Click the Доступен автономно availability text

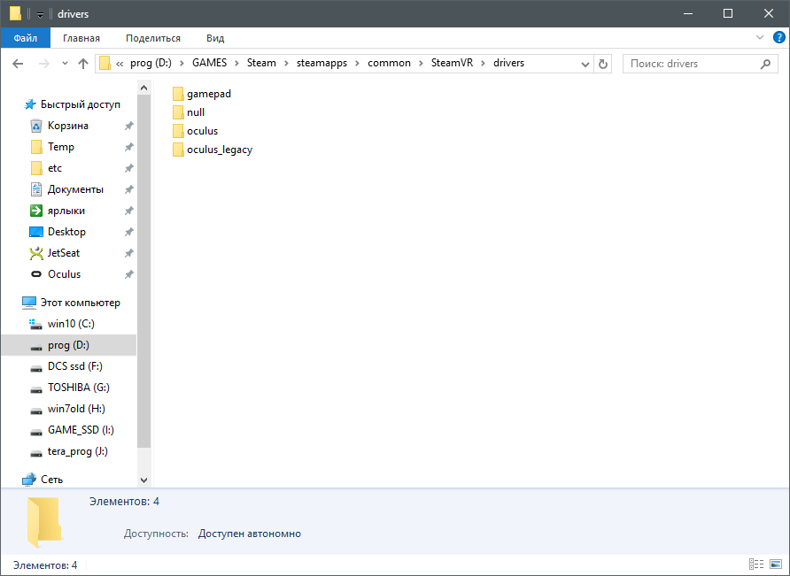tap(250, 534)
